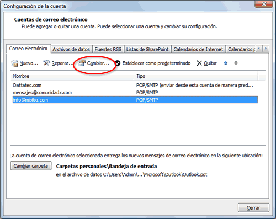This screenshot has width=276, height=219.
Task: Click the Reparar tools icon
Action: [46, 63]
